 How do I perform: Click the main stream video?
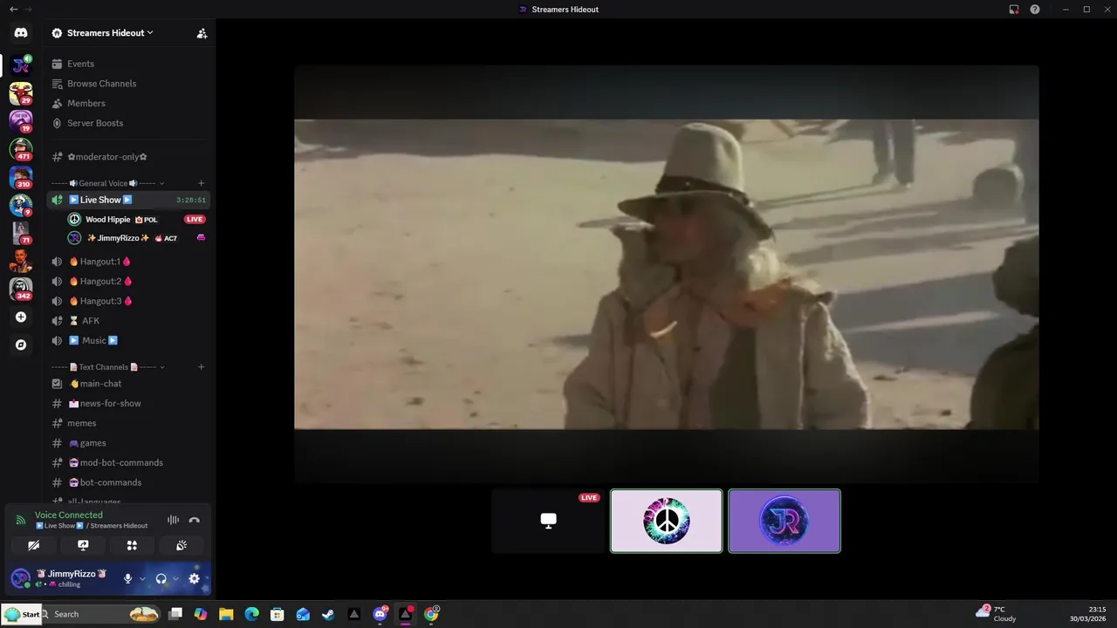pyautogui.click(x=666, y=274)
